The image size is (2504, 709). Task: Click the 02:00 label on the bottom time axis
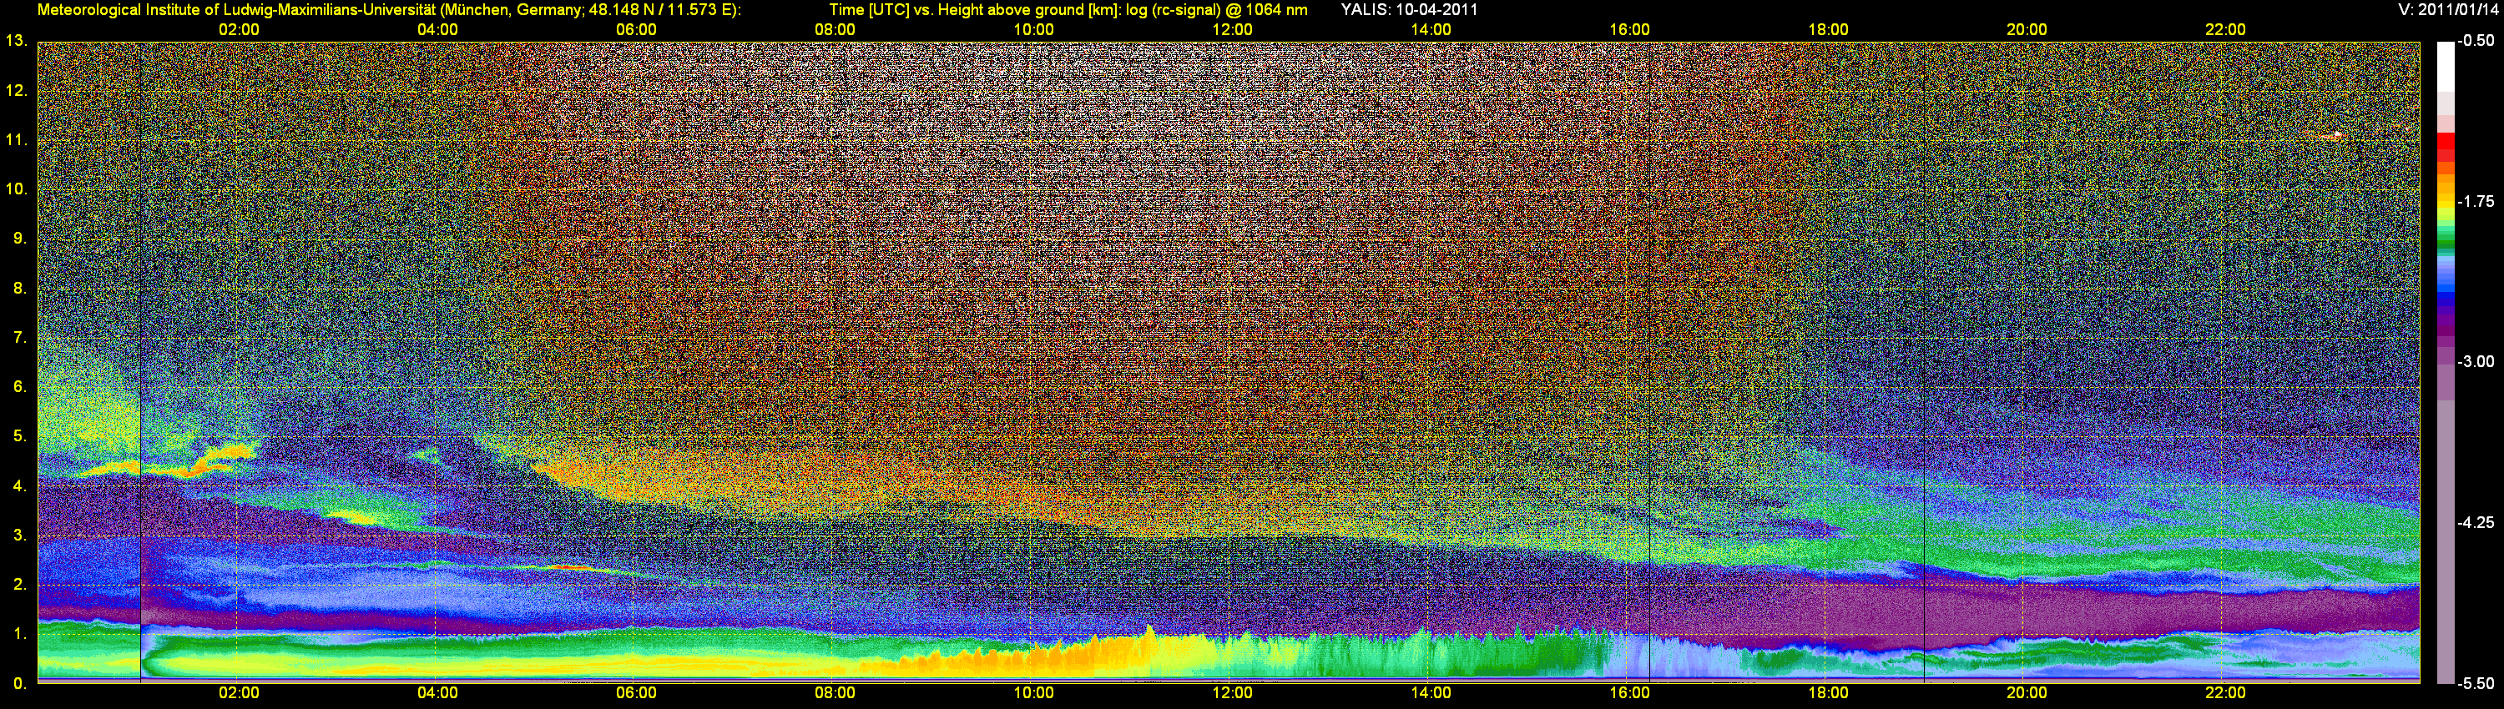[x=239, y=693]
